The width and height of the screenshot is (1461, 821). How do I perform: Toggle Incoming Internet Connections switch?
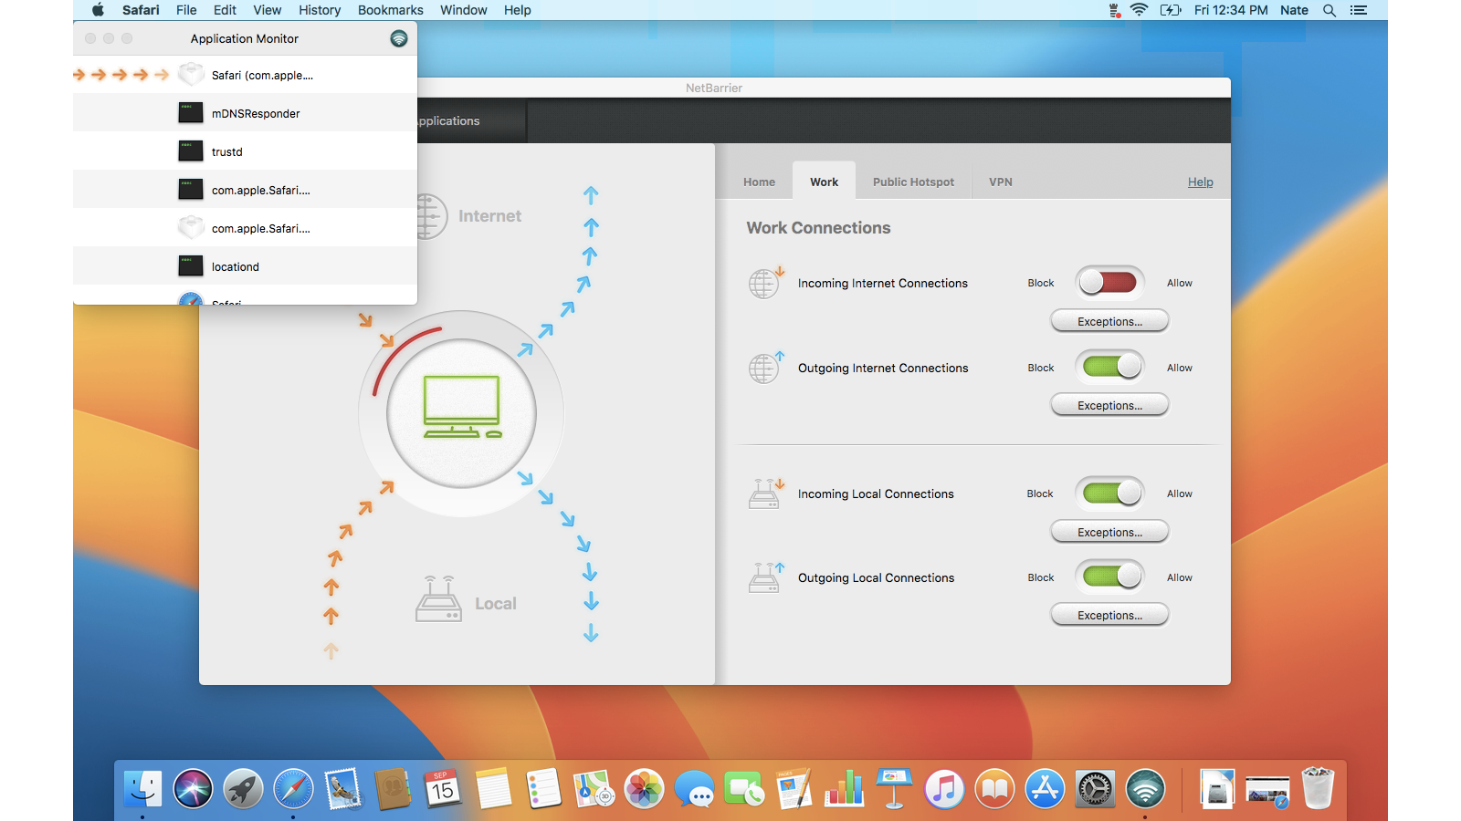[1109, 283]
